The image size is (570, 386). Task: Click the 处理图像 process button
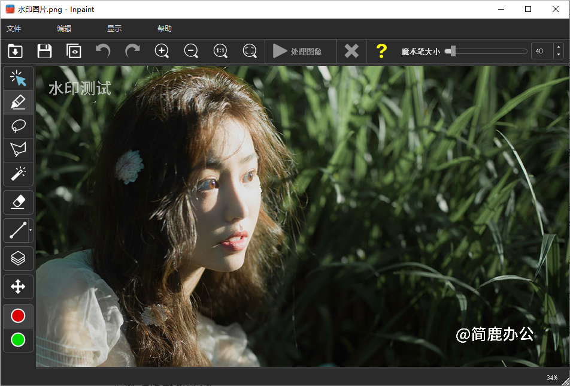pyautogui.click(x=301, y=51)
